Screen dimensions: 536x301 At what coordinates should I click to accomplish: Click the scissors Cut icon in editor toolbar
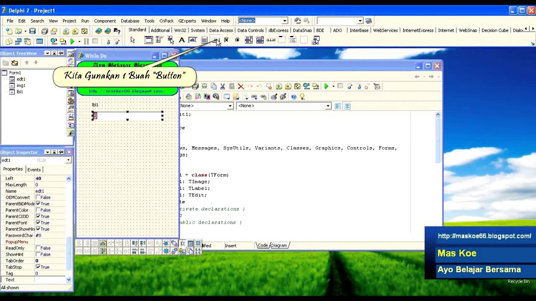coord(222,87)
